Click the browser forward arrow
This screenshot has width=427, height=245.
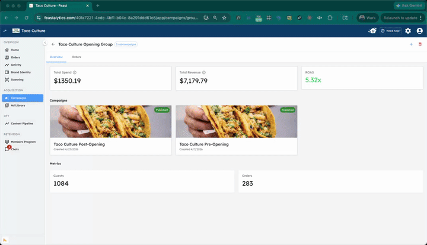17,18
